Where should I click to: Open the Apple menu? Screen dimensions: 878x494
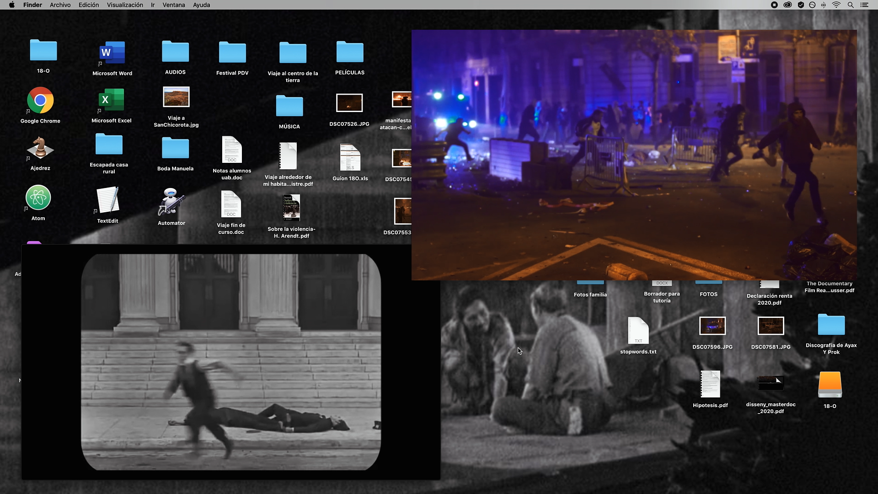[12, 5]
